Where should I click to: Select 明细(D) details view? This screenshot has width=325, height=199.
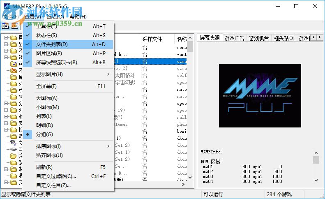tap(68, 125)
